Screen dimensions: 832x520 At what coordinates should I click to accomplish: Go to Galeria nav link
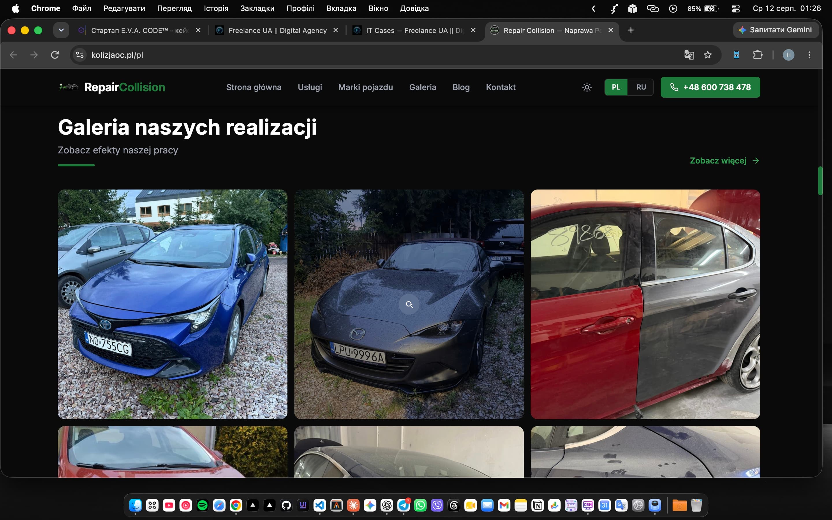click(x=423, y=87)
